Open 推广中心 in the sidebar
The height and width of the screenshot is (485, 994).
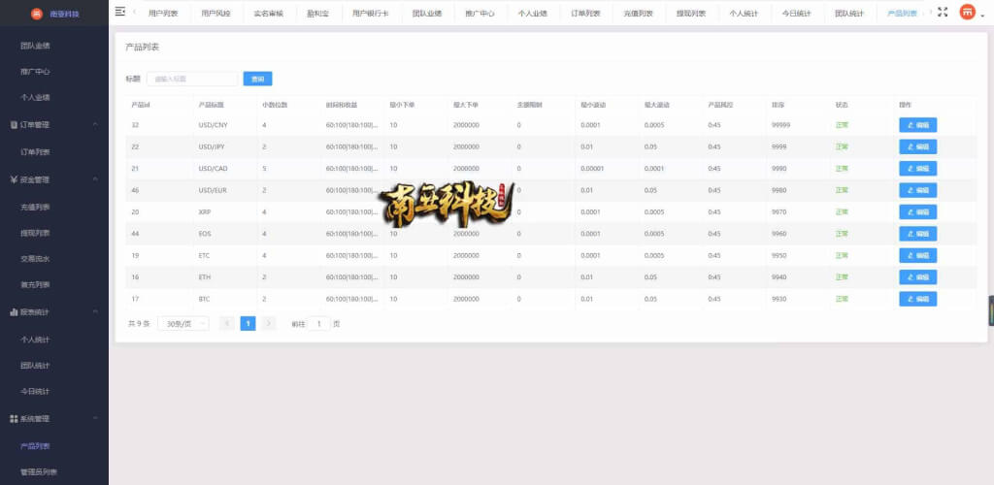[x=35, y=72]
